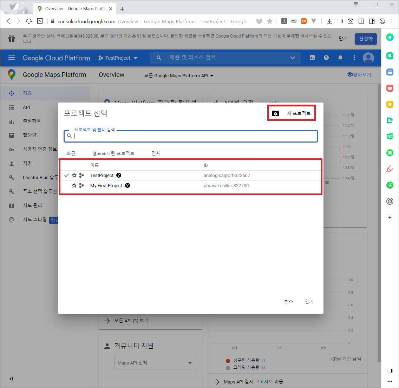The width and height of the screenshot is (399, 388).
Task: Open the user account avatar
Action: (368, 58)
